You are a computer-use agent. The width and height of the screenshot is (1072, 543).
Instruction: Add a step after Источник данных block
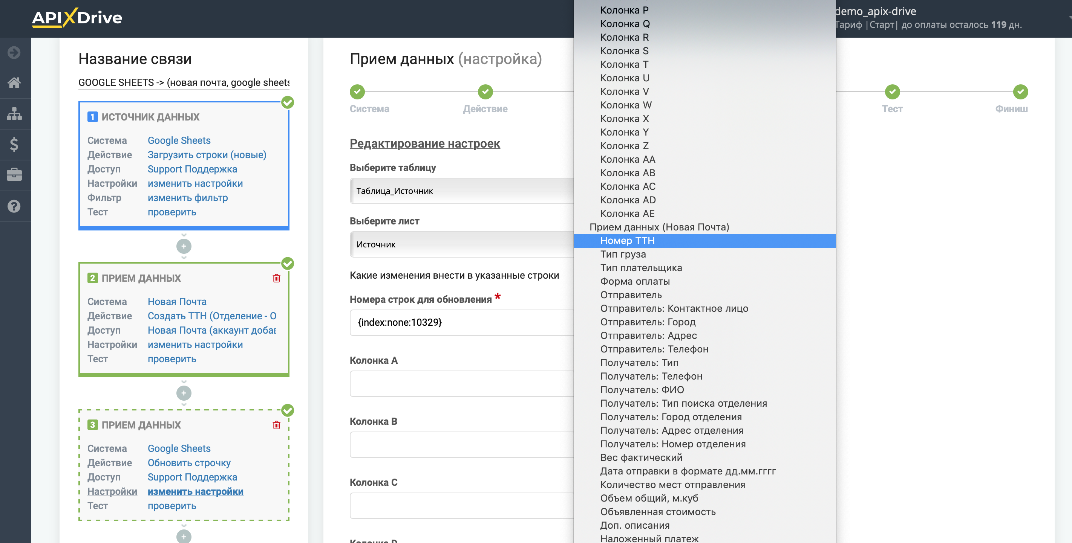(x=184, y=246)
